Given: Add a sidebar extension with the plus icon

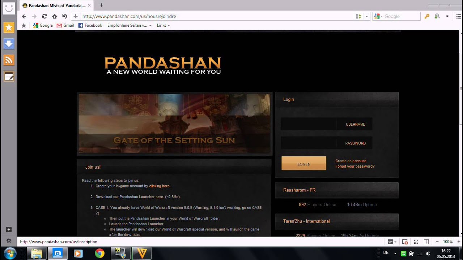Looking at the screenshot, I should tap(9, 230).
